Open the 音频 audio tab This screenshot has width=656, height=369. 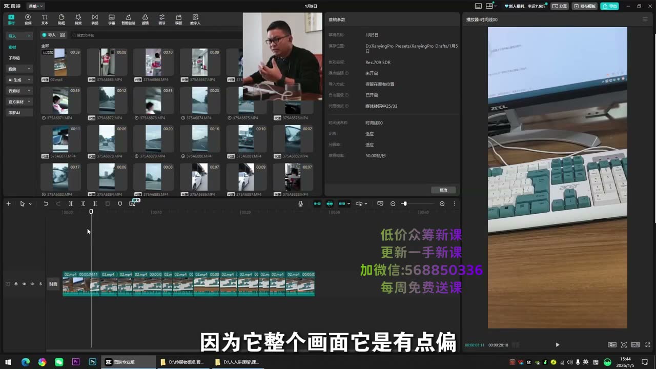click(28, 19)
